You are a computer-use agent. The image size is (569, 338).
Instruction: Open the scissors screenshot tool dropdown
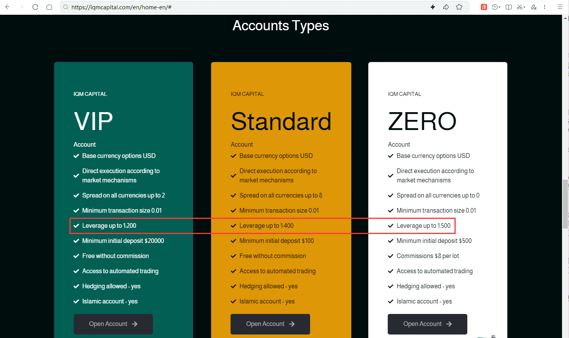(x=521, y=7)
